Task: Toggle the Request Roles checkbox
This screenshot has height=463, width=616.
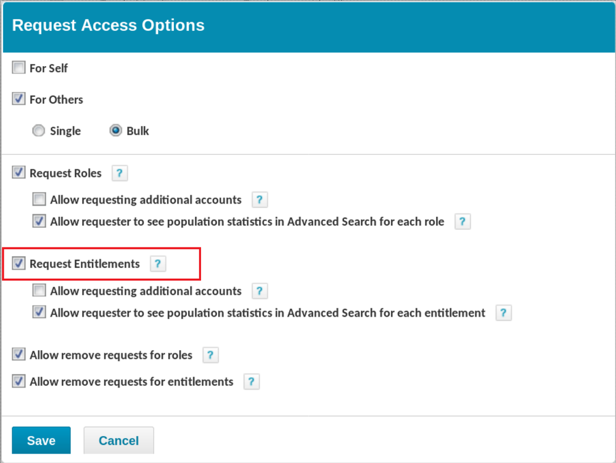Action: tap(19, 173)
